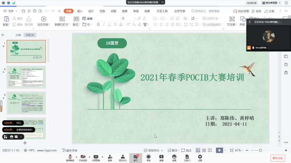
Task: Expand the presenter view (演讲者视图) dropdown
Action: click(x=271, y=3)
